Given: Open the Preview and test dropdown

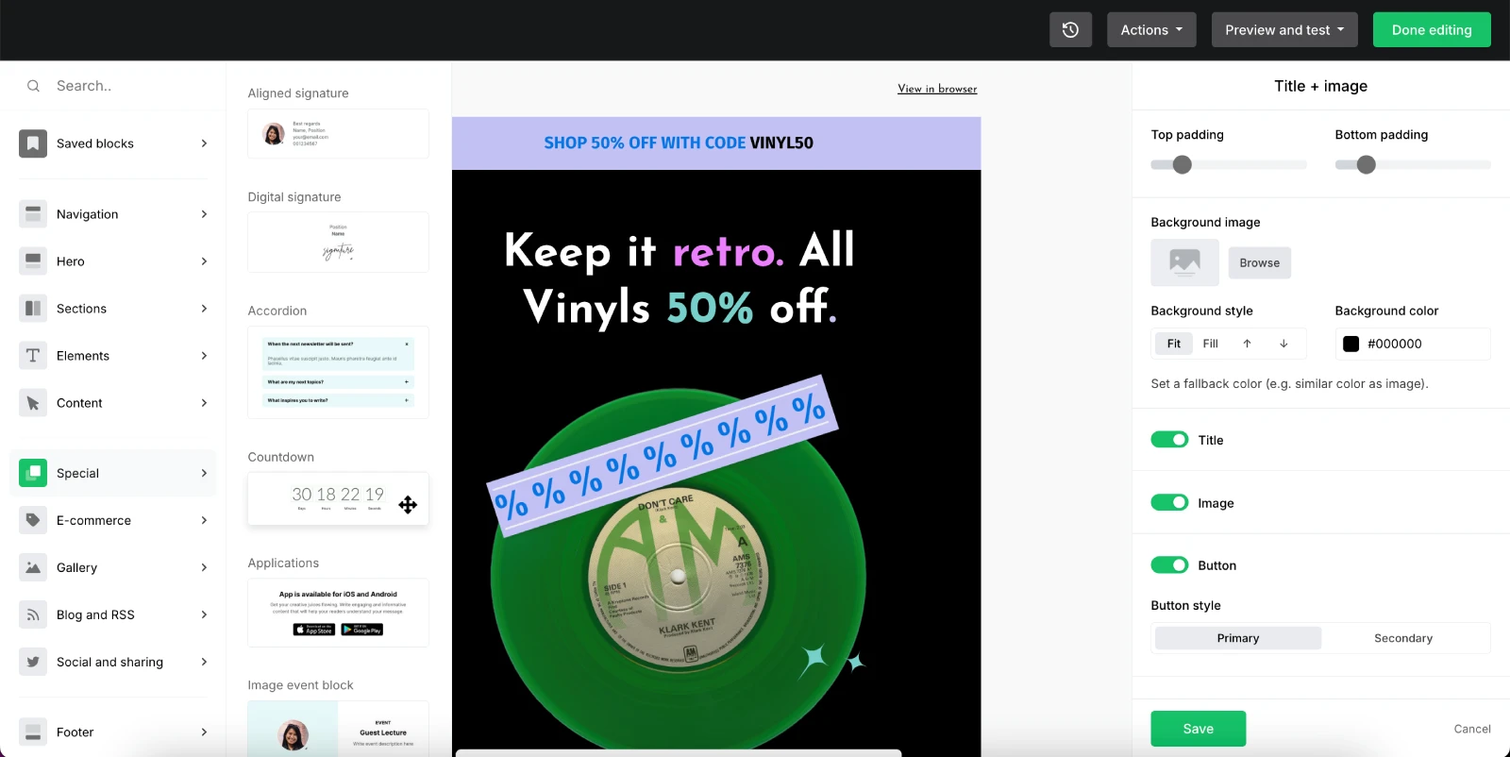Looking at the screenshot, I should point(1283,30).
